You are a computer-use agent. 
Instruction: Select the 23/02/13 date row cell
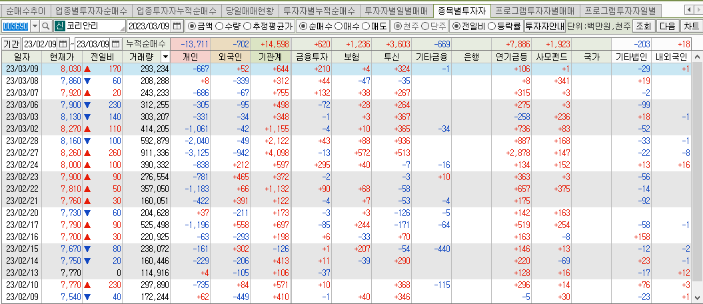[21, 273]
